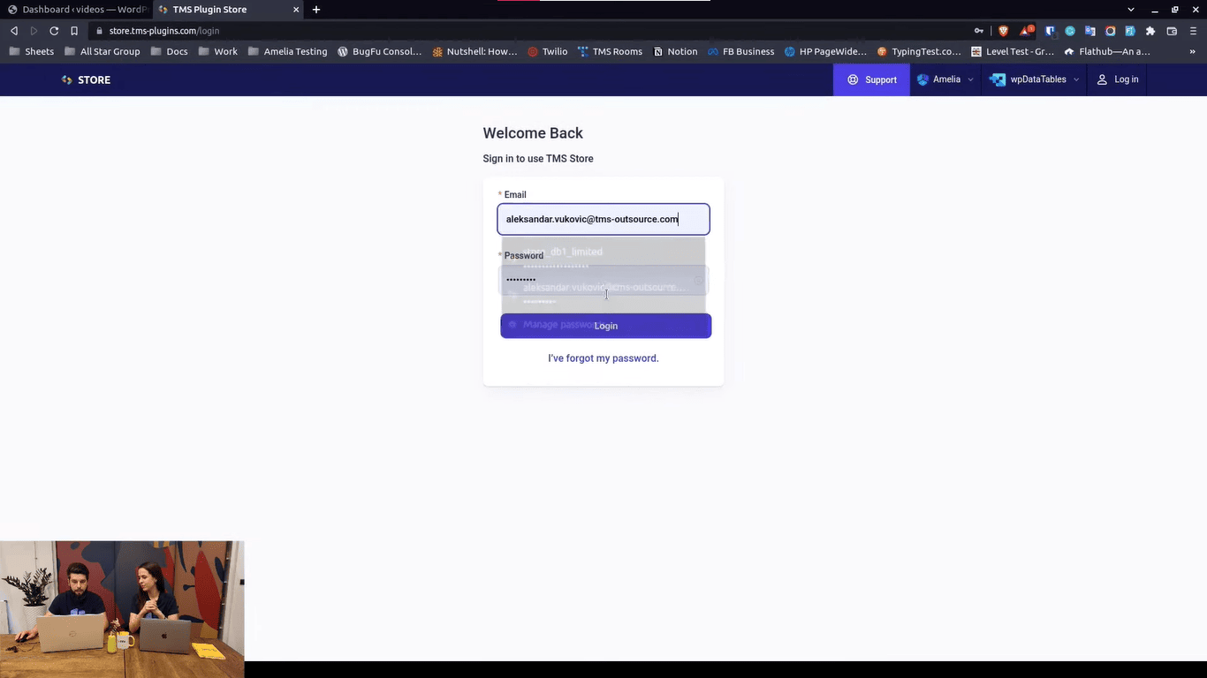Open the Google Translate extension icon
Screen dimensions: 1207x678
1090,31
